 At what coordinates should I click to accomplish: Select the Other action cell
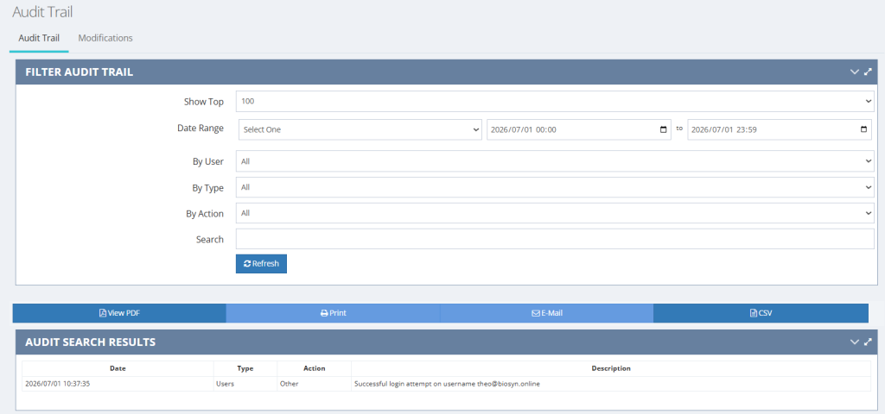(x=315, y=384)
